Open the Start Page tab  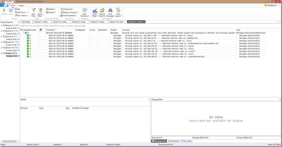click(26, 22)
